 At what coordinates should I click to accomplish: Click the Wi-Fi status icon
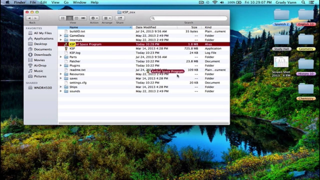215,2
